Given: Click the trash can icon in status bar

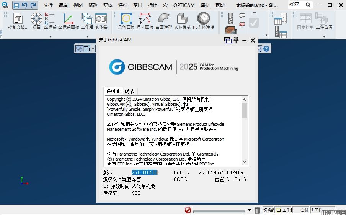Looking at the screenshot, I should [x=257, y=210].
